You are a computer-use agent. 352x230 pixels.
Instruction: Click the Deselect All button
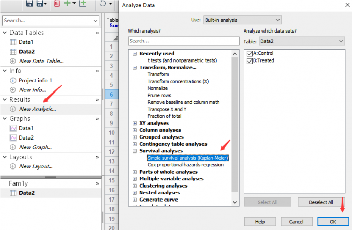[321, 202]
